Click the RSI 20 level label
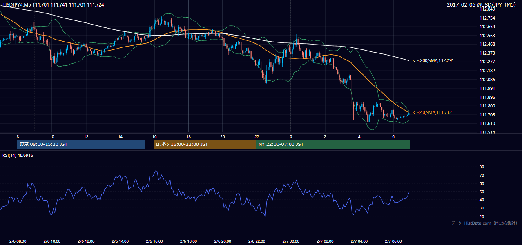This screenshot has height=245, width=522. (x=482, y=216)
